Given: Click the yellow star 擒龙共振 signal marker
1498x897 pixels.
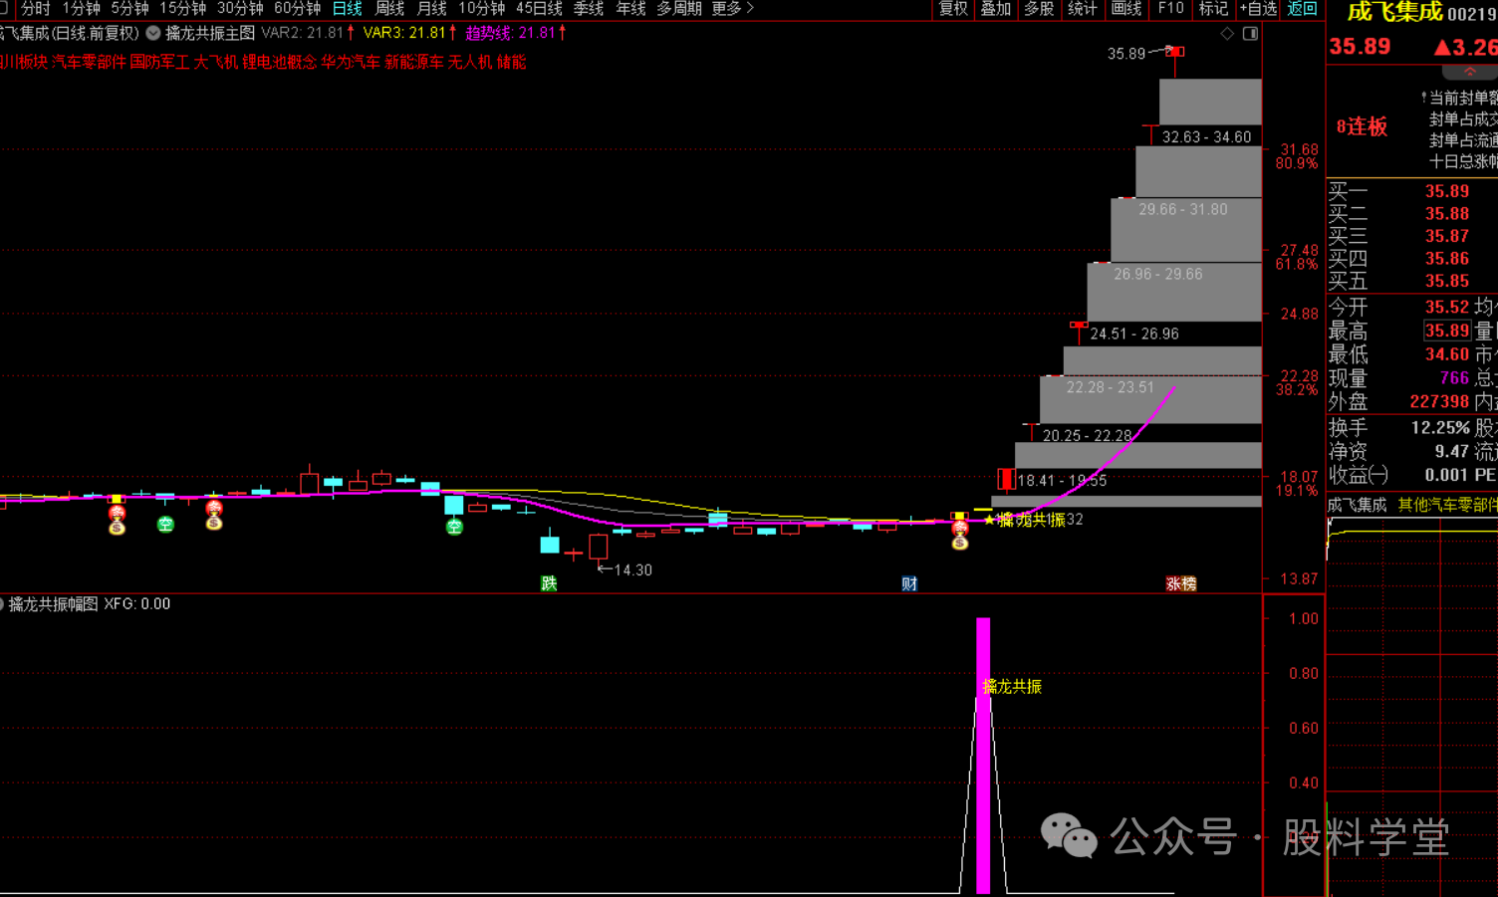Looking at the screenshot, I should [x=989, y=520].
